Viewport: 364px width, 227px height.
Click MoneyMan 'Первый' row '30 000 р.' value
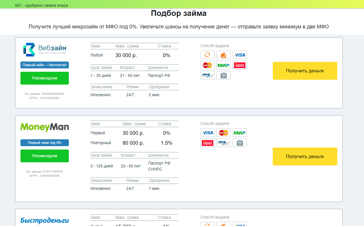(133, 133)
